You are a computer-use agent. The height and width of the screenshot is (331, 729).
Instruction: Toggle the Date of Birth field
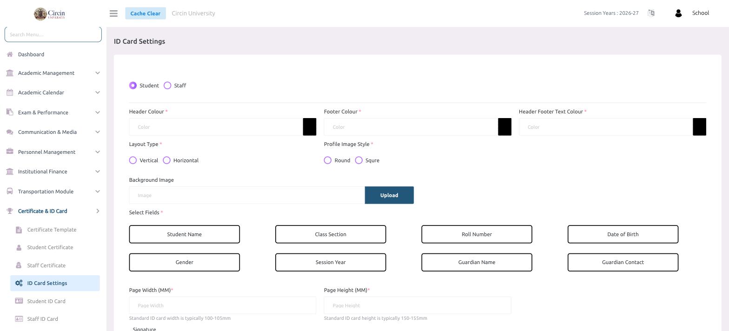point(623,234)
